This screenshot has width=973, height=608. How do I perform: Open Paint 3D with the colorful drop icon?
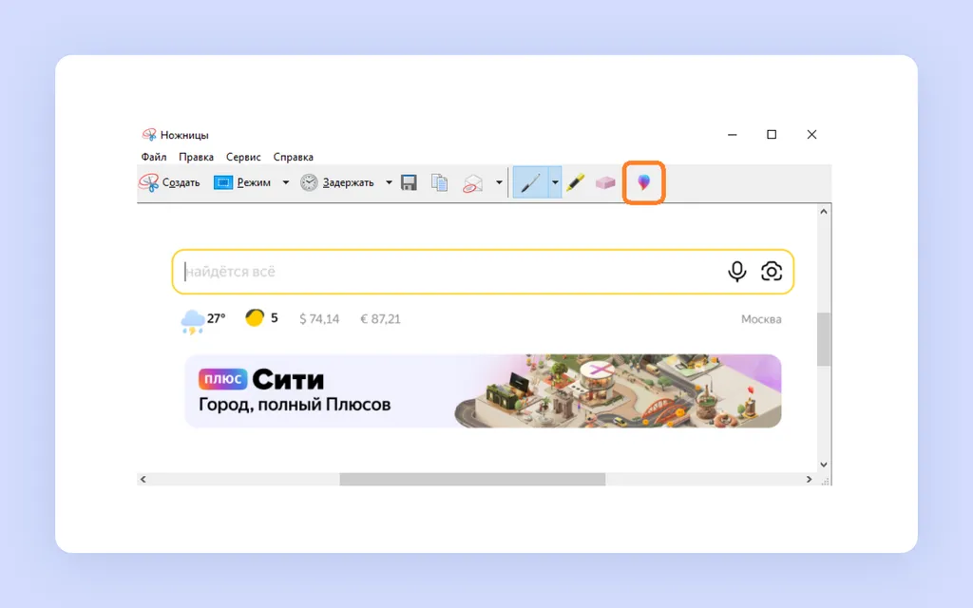click(x=644, y=182)
